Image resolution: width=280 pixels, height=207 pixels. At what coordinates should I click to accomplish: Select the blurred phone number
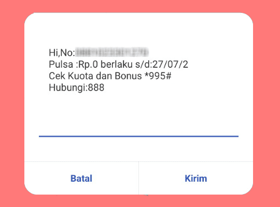click(112, 52)
